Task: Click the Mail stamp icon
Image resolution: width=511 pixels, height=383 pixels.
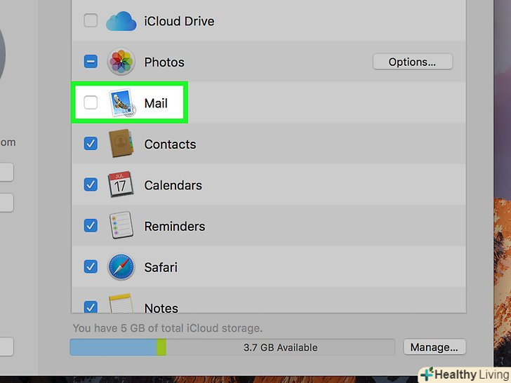Action: (x=121, y=103)
